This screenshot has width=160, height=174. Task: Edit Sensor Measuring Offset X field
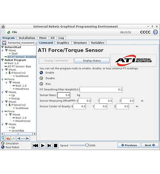pyautogui.click(x=85, y=101)
